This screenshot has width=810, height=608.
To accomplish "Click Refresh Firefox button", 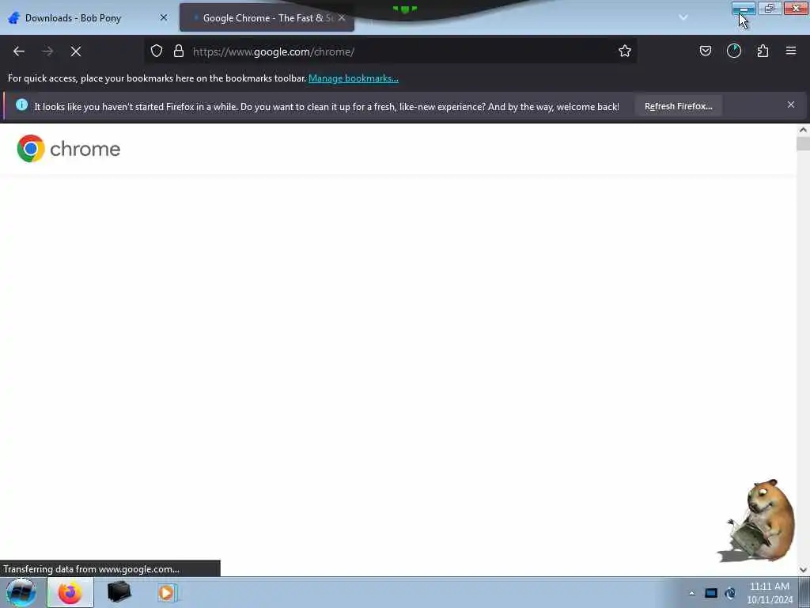I will click(x=678, y=106).
